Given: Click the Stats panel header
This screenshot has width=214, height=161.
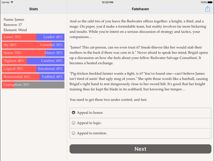Looking at the screenshot, I should tap(33, 9).
